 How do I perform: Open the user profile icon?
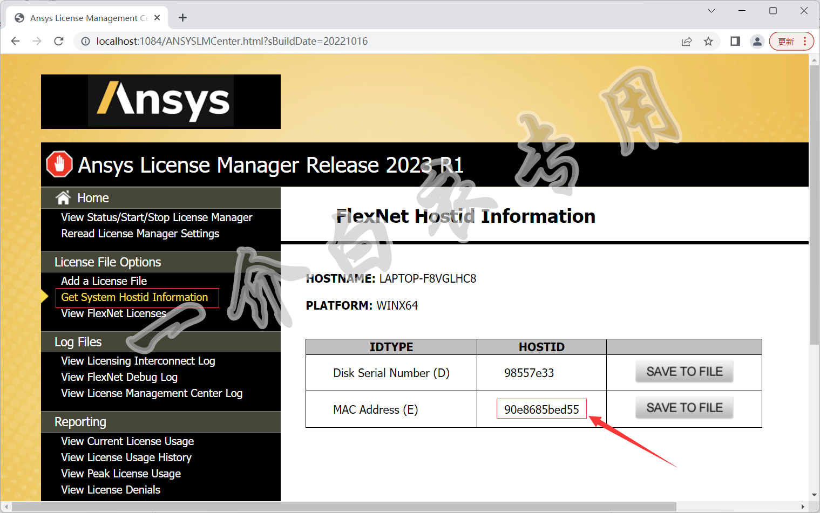757,42
